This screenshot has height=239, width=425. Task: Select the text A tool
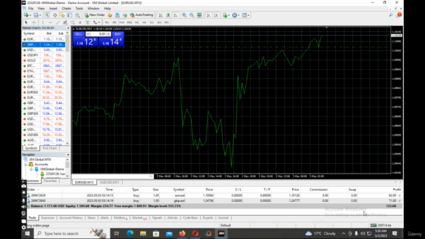(80, 23)
